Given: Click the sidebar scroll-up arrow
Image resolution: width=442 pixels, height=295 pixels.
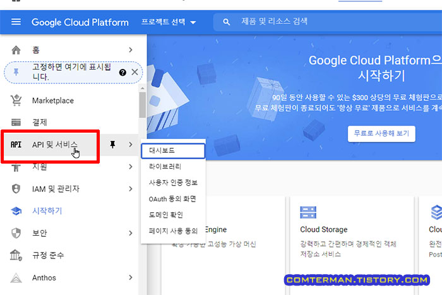Looking at the screenshot, I should pos(142,88).
